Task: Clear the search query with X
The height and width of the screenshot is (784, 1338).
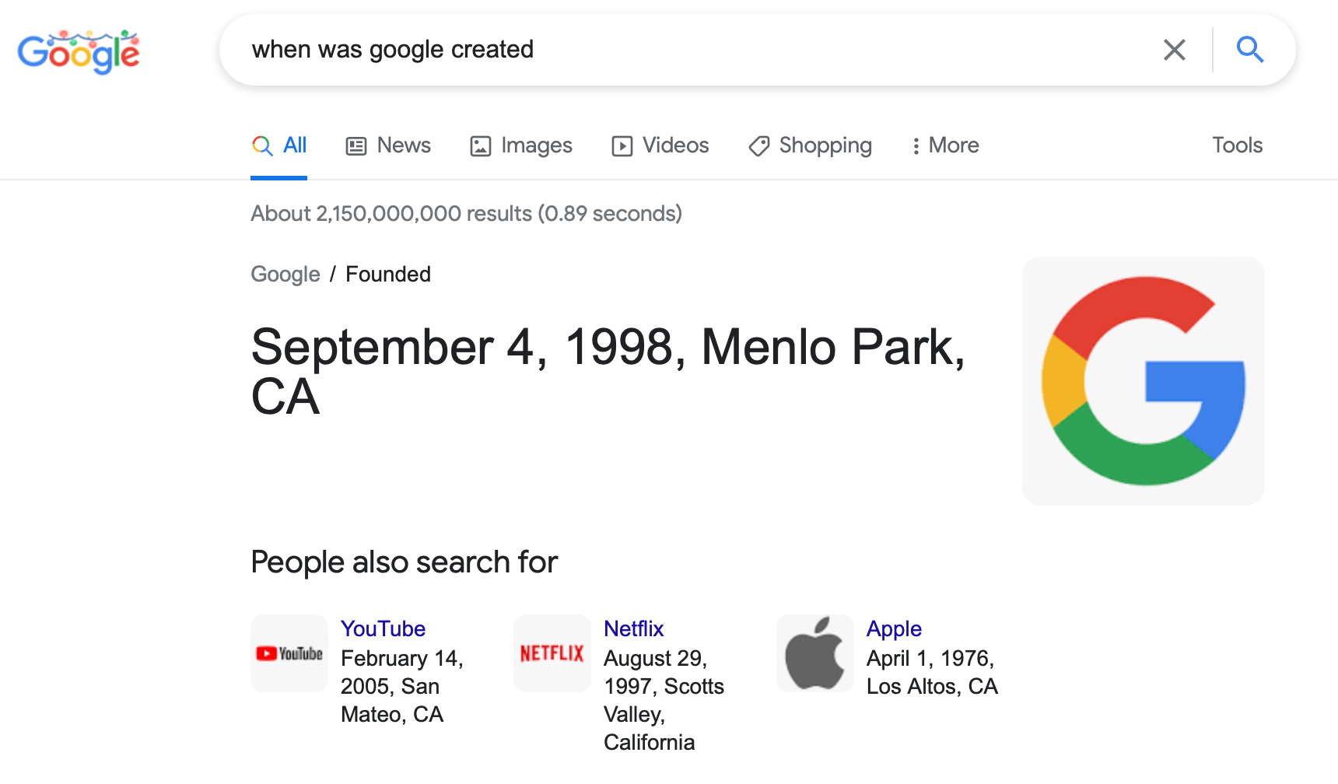Action: [1174, 50]
